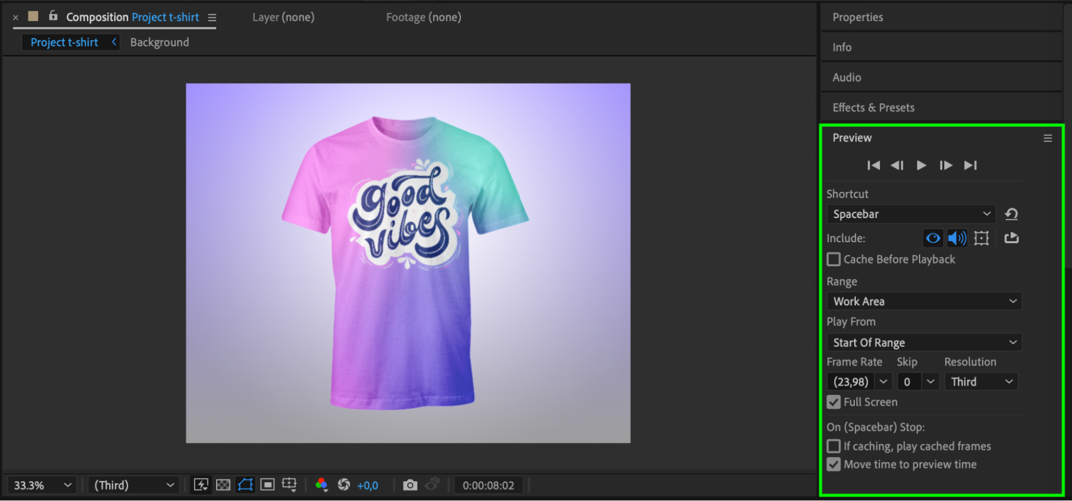Image resolution: width=1072 pixels, height=501 pixels.
Task: Open Play From Start Of Range dropdown
Action: (x=924, y=342)
